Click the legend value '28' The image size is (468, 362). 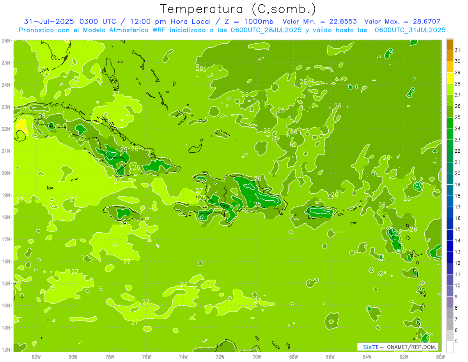point(458,84)
